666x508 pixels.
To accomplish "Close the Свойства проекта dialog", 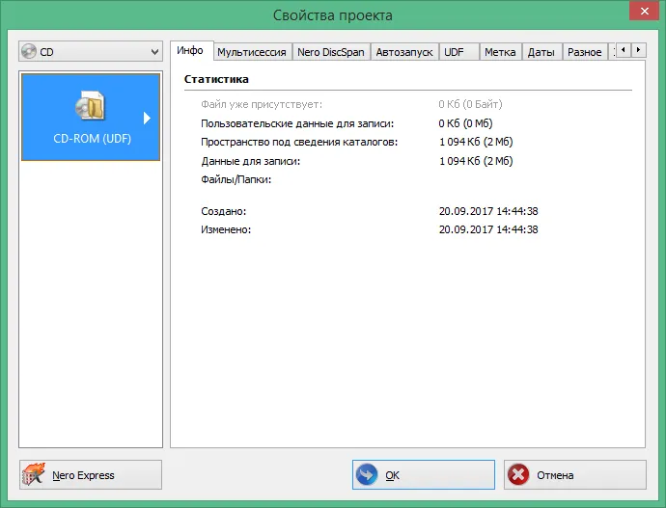I will (644, 11).
